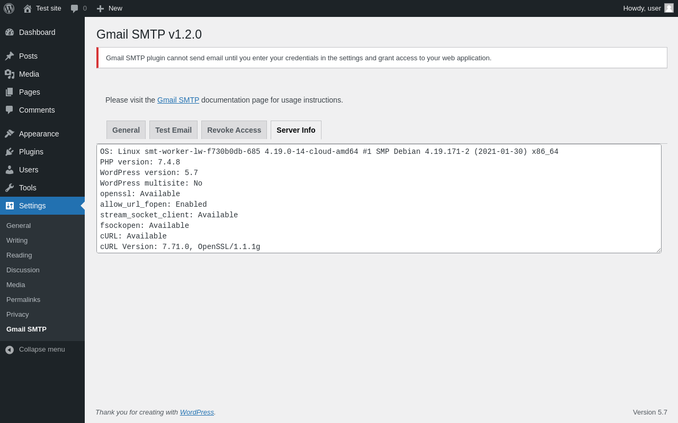678x423 pixels.
Task: Open Posts pushpin icon
Action: (10, 56)
